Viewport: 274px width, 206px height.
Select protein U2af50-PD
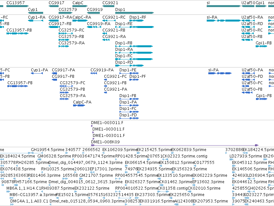click(248, 80)
